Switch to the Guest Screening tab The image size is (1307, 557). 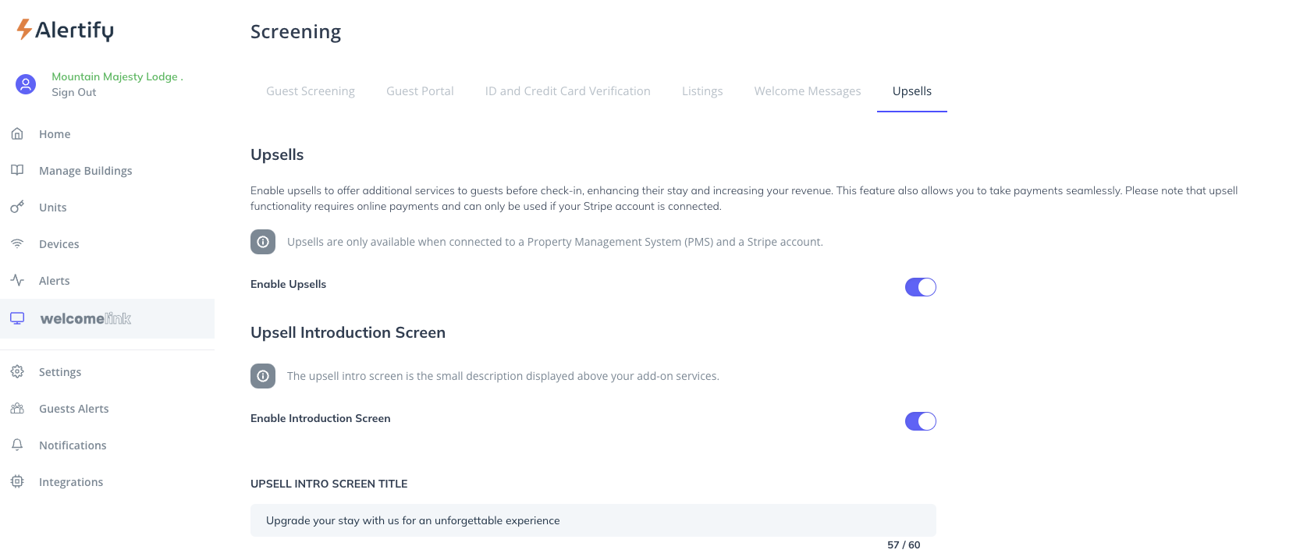tap(311, 91)
